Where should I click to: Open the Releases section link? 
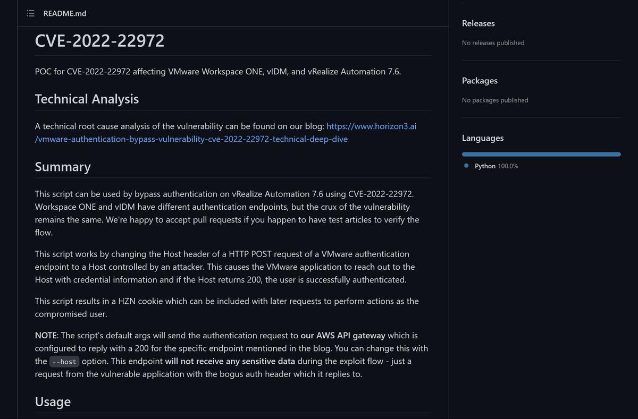pos(478,23)
